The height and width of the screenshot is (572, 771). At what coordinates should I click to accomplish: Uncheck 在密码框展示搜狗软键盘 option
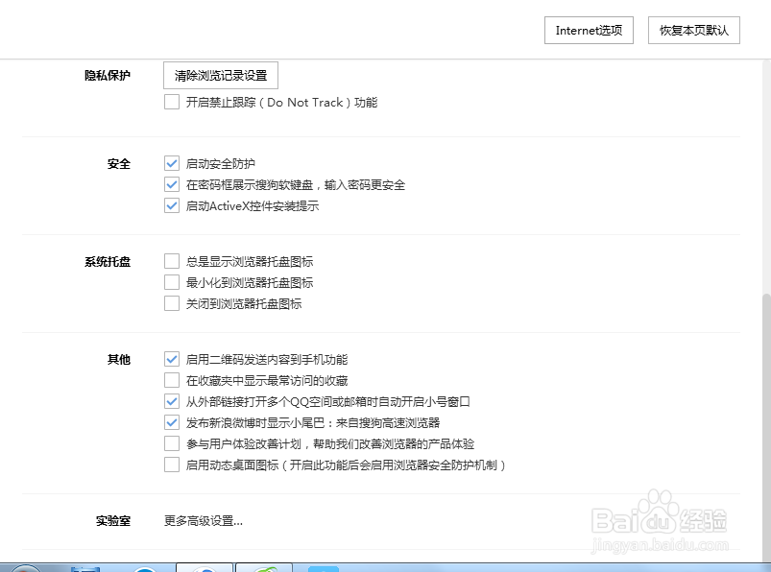pyautogui.click(x=172, y=184)
